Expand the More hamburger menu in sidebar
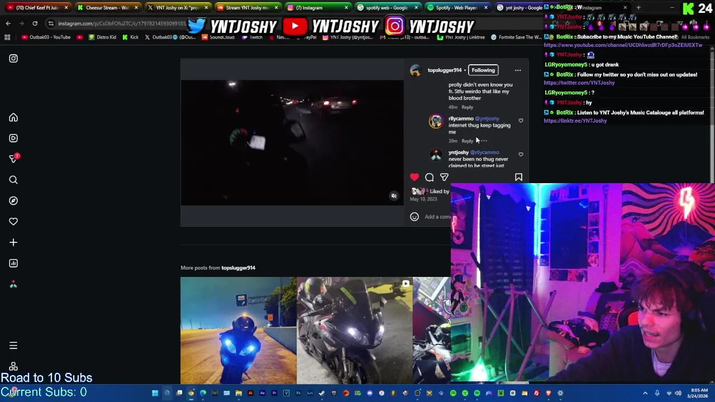This screenshot has height=402, width=715. pyautogui.click(x=13, y=346)
